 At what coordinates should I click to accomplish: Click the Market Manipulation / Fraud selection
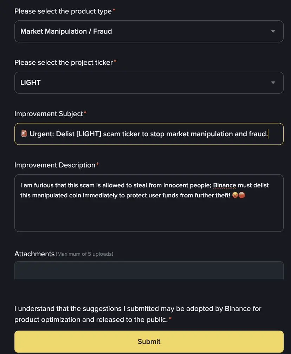click(x=66, y=31)
